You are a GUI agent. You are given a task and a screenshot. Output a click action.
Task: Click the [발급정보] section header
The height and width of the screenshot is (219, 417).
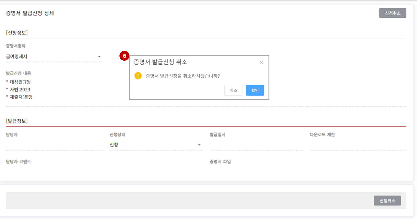(17, 121)
